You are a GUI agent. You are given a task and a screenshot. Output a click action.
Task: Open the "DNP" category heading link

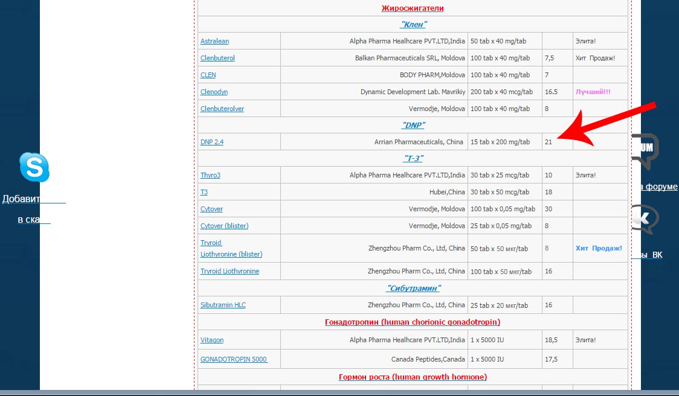[x=413, y=125]
